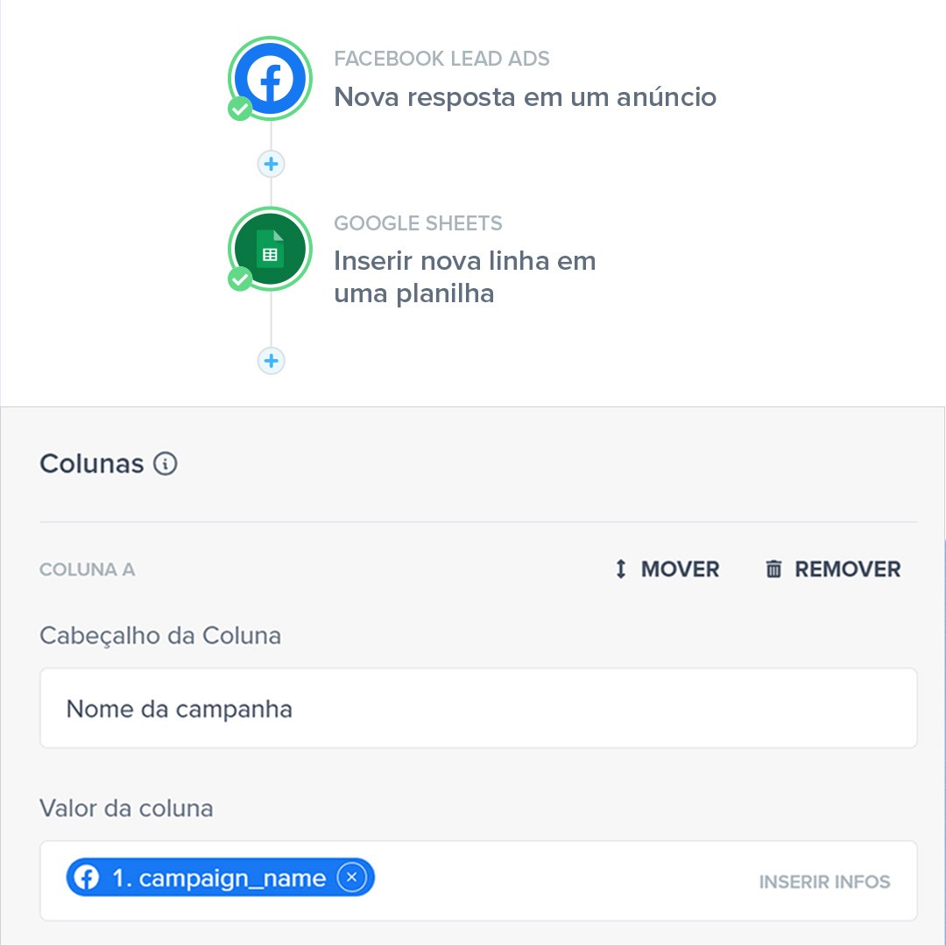Open the 'Nova resposta em um anúncio' step

tap(525, 96)
